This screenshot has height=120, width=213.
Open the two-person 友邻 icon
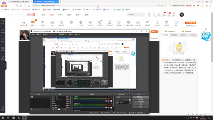point(52,22)
